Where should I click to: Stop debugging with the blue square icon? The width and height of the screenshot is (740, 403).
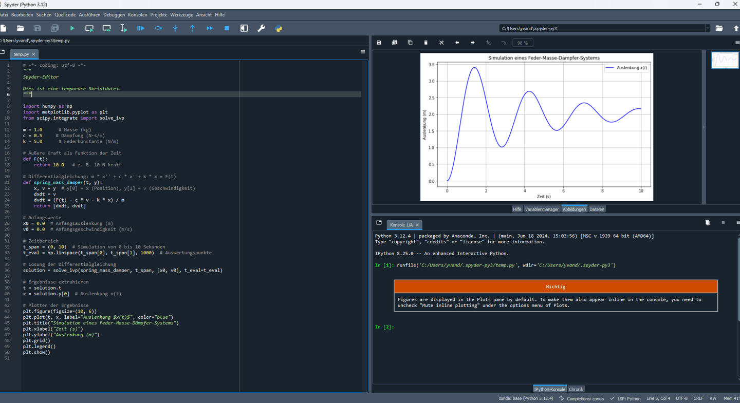tap(227, 28)
